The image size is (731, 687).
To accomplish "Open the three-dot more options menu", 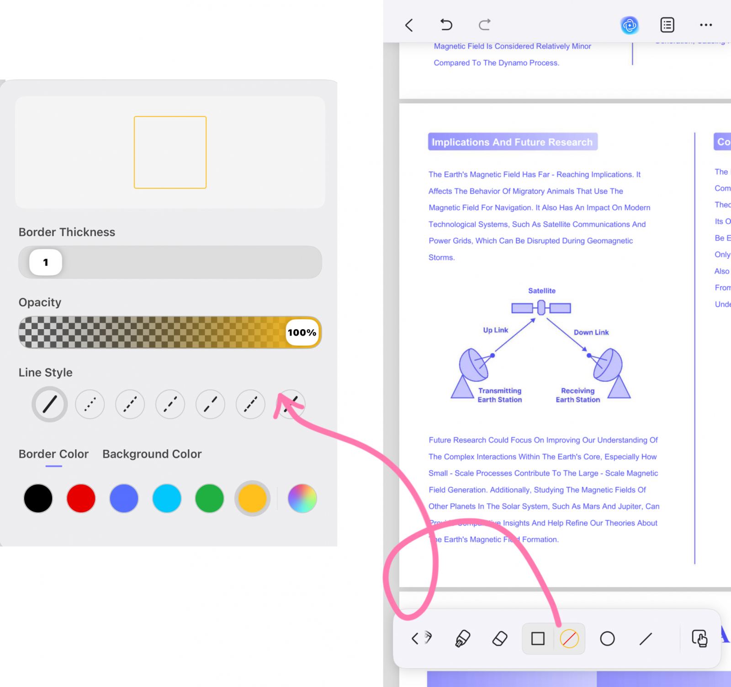I will (x=706, y=25).
